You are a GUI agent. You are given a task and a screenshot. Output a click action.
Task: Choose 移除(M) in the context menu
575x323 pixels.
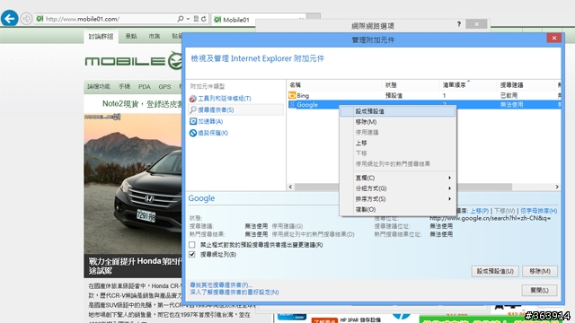pyautogui.click(x=398, y=122)
